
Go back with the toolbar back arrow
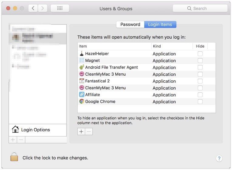click(33, 8)
